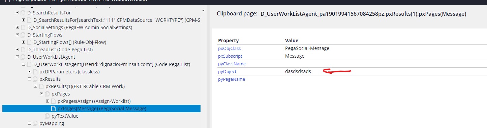
Task: Click the page icon beside D_SearchResultsFor
Action: (x=23, y=13)
